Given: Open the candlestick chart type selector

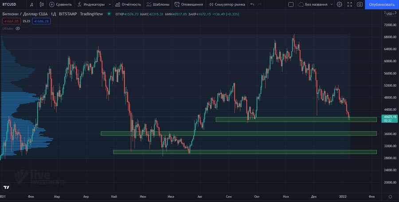Looking at the screenshot, I should (42, 4).
